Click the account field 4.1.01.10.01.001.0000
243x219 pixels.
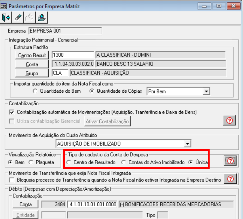pos(92,204)
